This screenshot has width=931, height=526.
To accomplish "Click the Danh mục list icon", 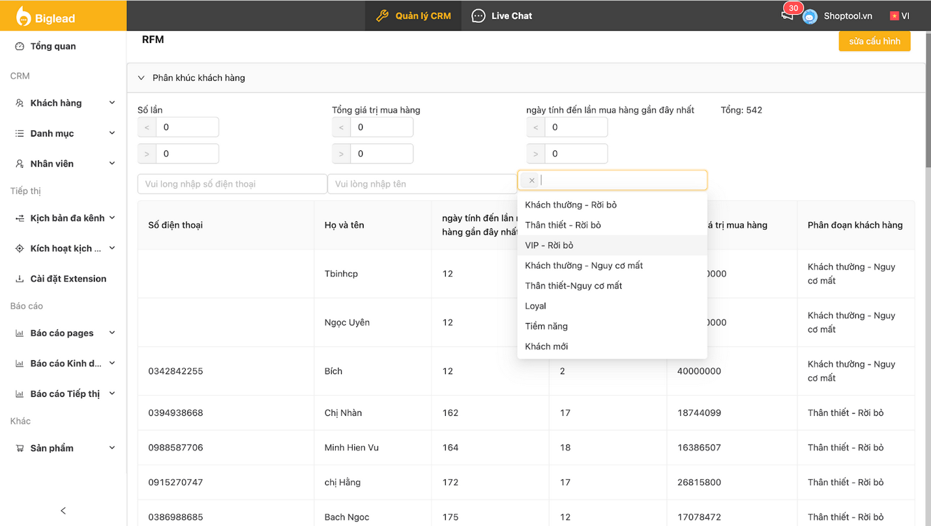I will point(20,133).
